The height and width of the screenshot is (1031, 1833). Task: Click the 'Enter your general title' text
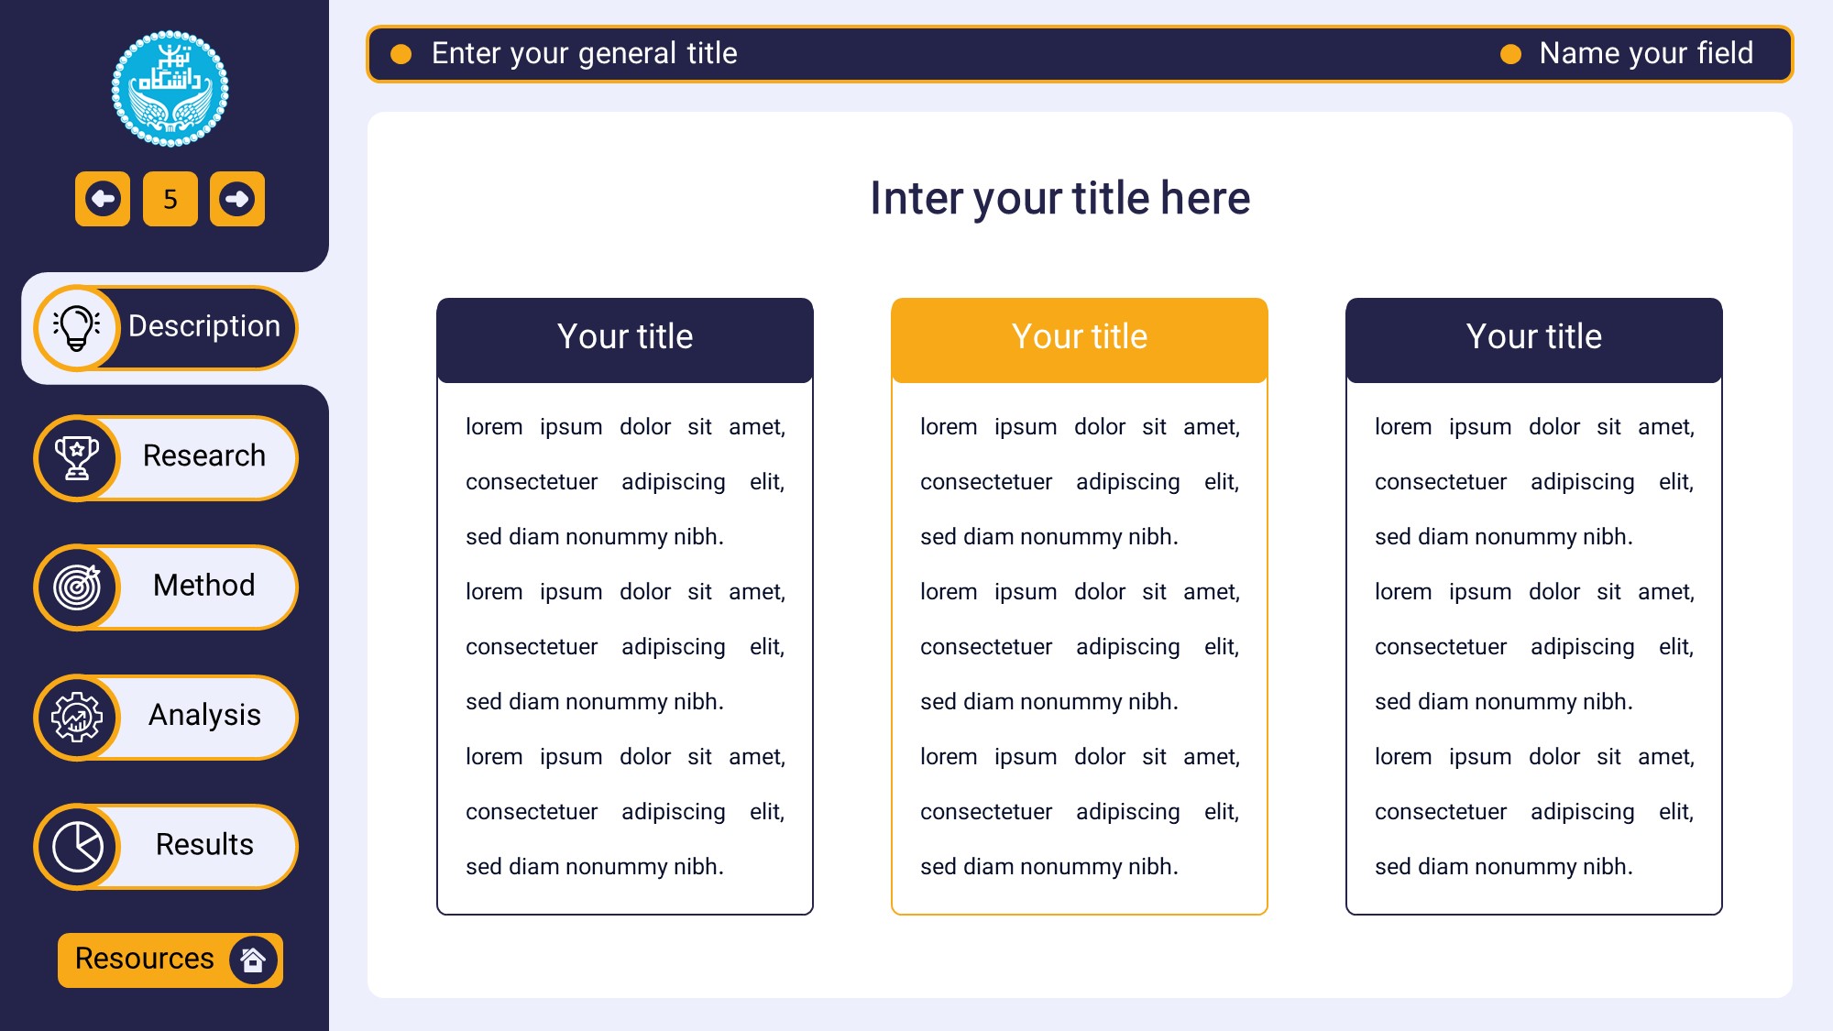pos(584,54)
